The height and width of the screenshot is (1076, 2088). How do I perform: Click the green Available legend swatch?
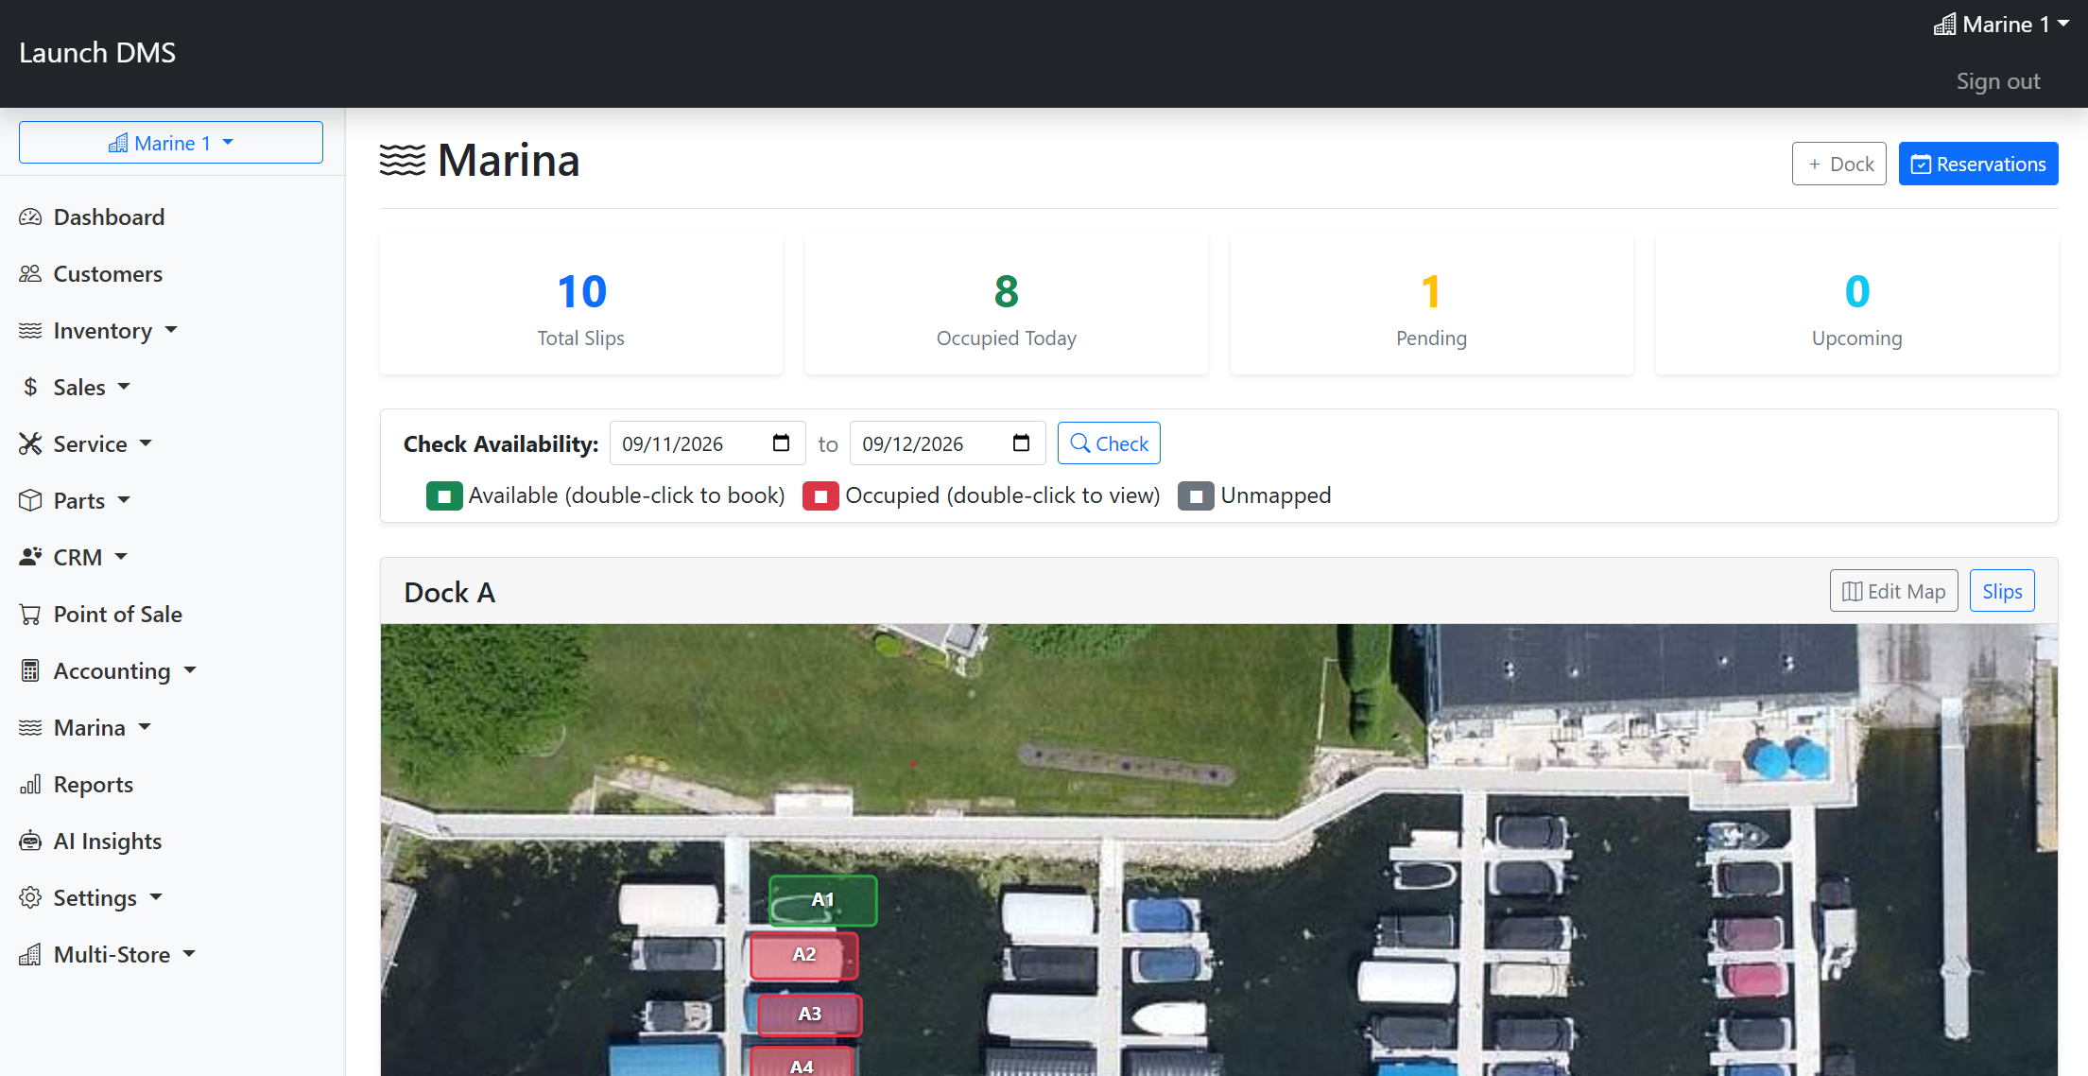pos(444,496)
